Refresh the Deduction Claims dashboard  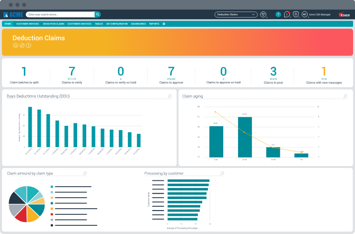[x=15, y=45]
